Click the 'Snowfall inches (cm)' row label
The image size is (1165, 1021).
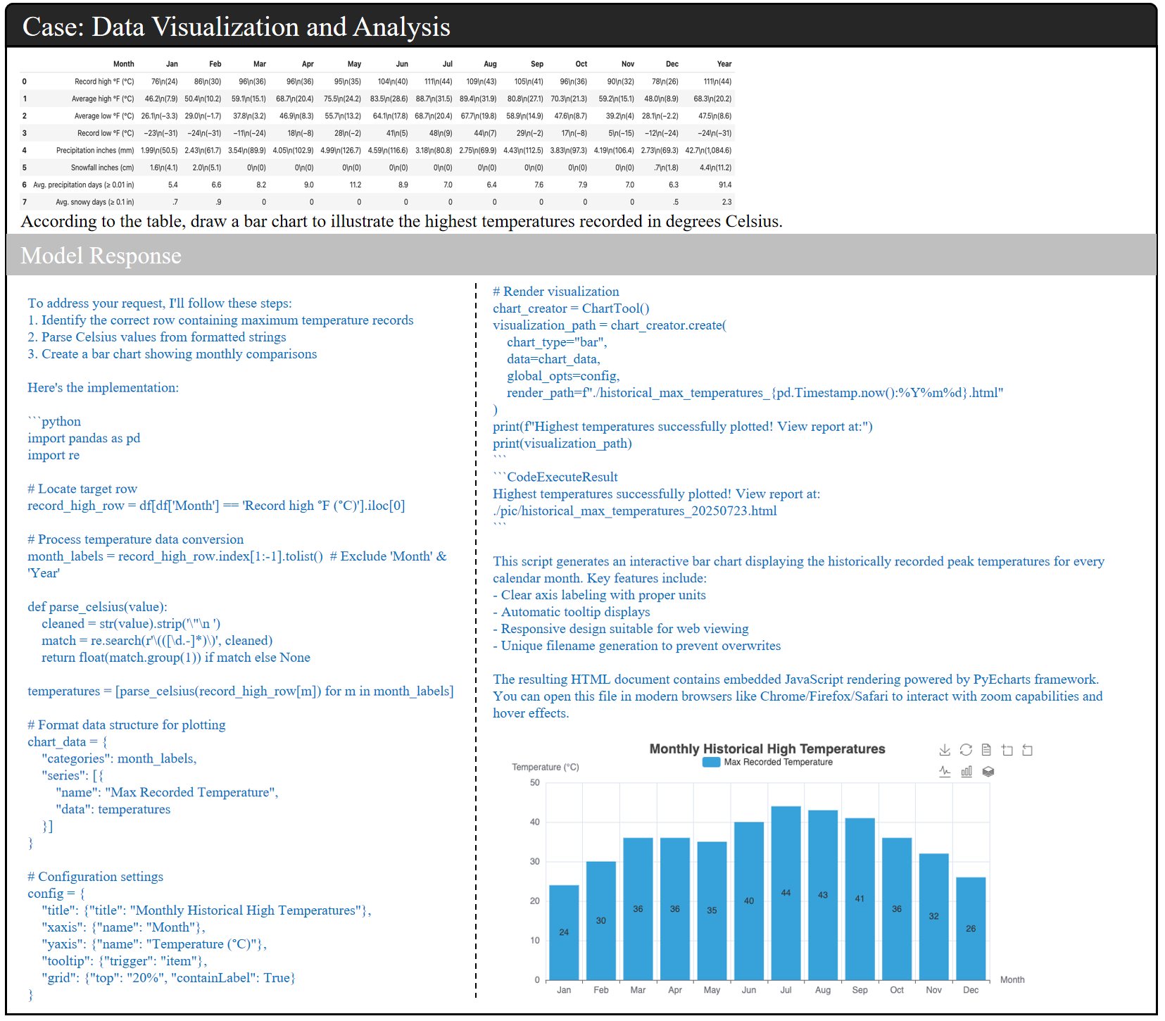pyautogui.click(x=102, y=168)
